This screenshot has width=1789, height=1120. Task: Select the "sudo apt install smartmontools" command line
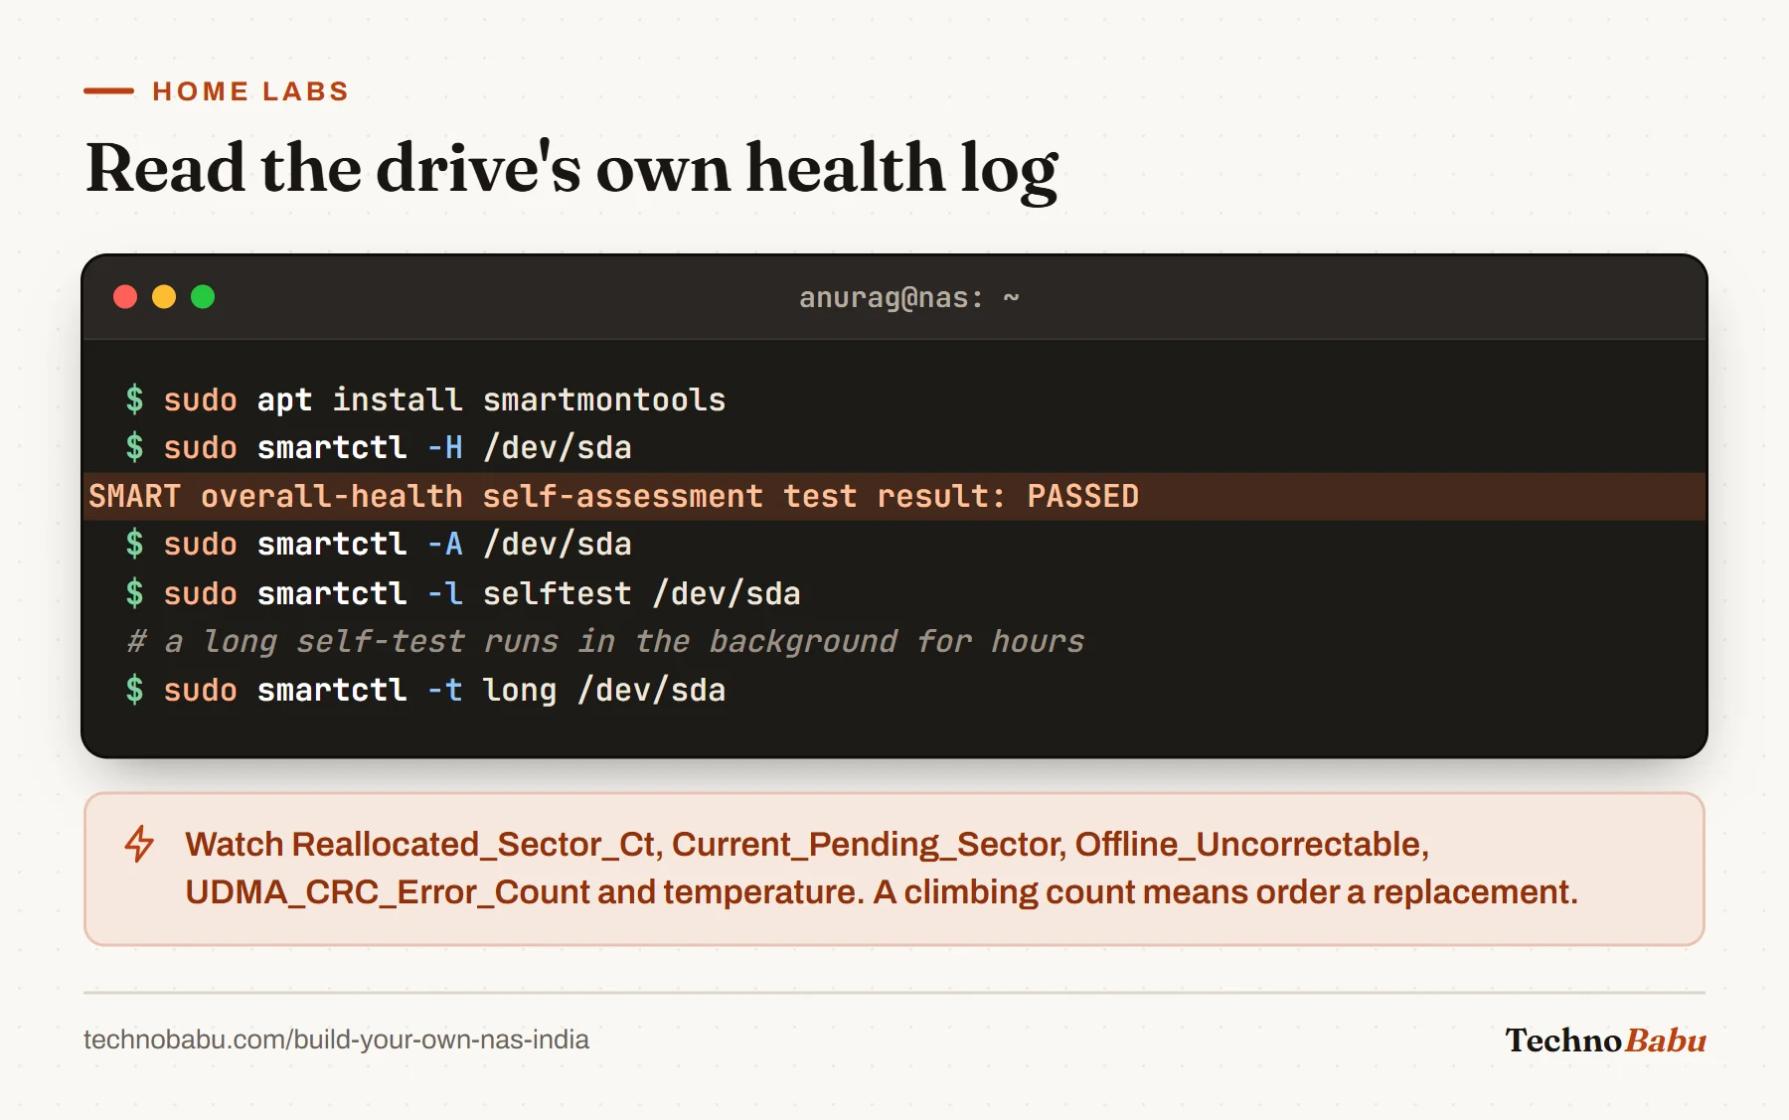(425, 400)
